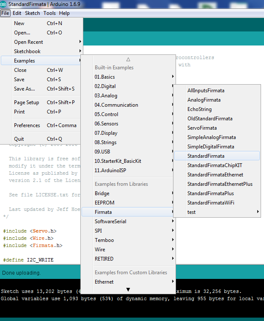Open the StandardFirmataWiFi example
The width and height of the screenshot is (264, 321).
(217, 203)
